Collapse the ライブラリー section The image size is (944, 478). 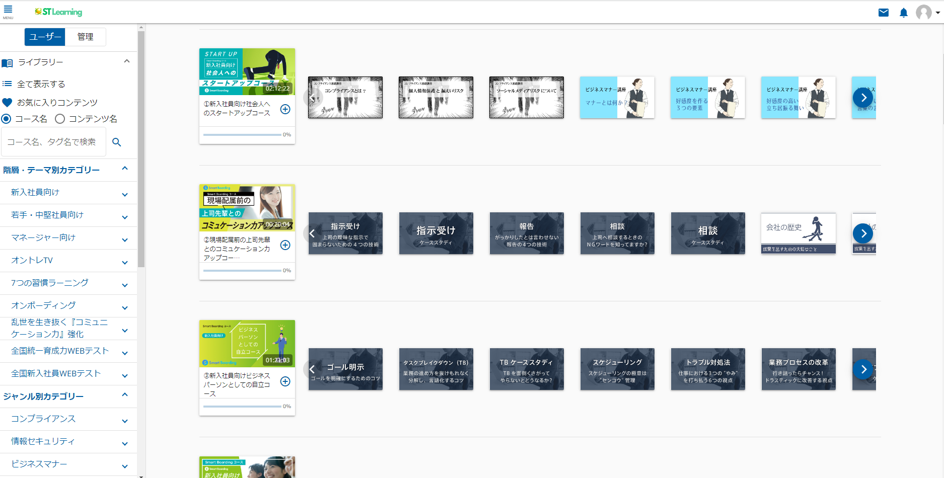click(x=127, y=61)
